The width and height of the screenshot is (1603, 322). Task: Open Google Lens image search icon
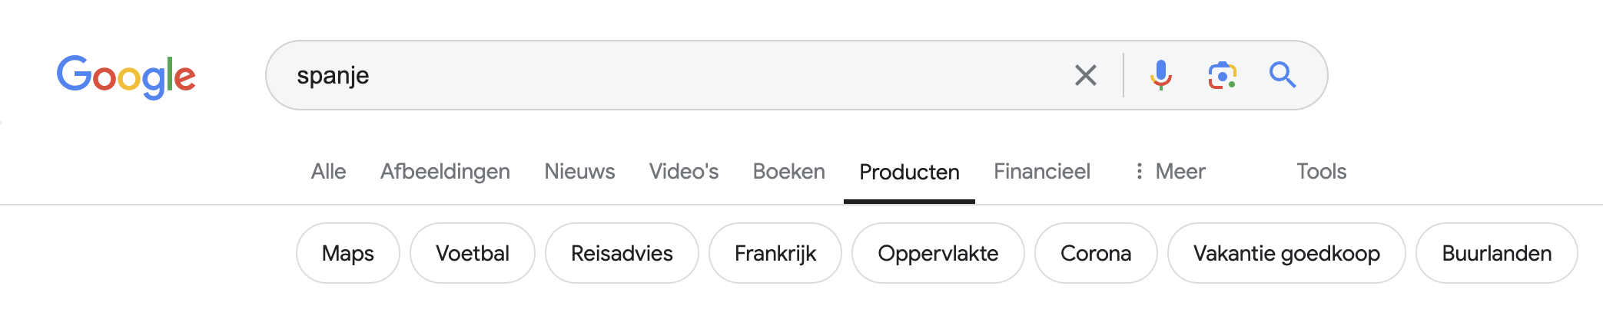(x=1222, y=75)
